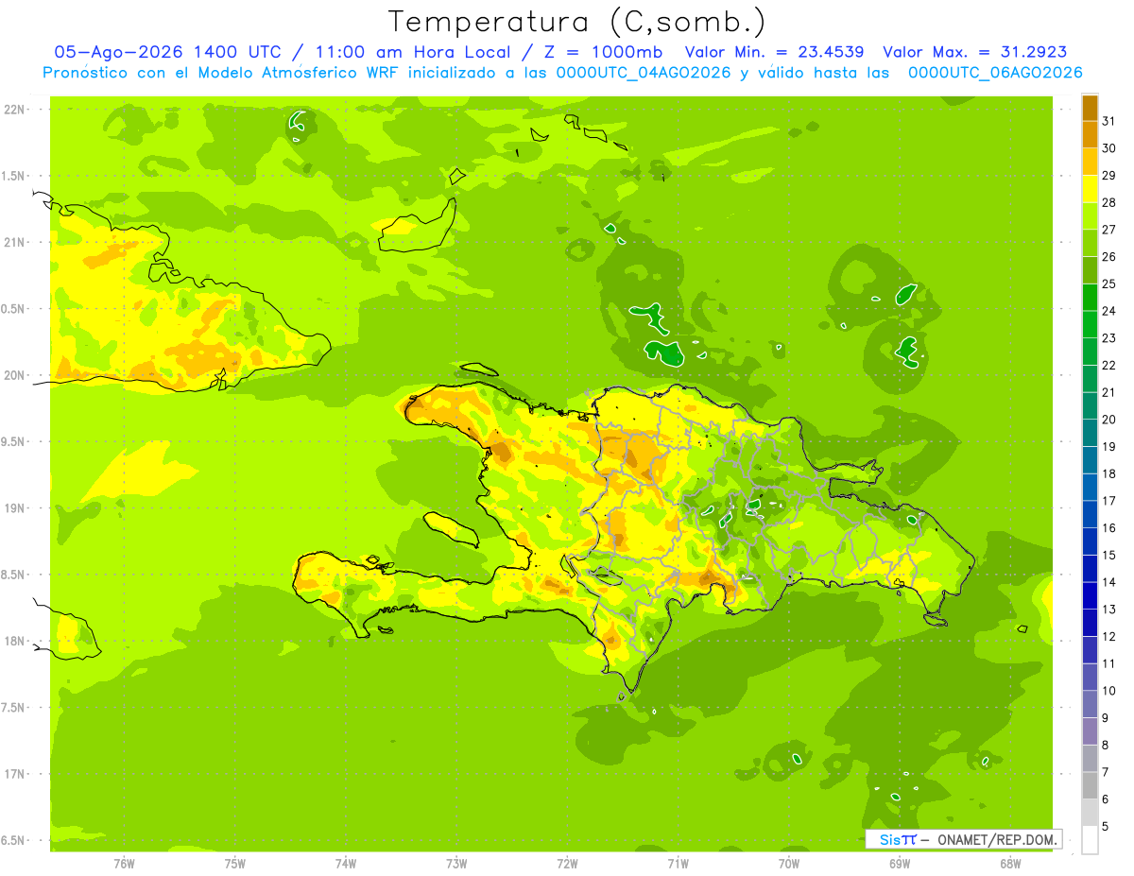Click the '70W' longitude label
Viewport: 1134px width, 876px height.
[788, 864]
